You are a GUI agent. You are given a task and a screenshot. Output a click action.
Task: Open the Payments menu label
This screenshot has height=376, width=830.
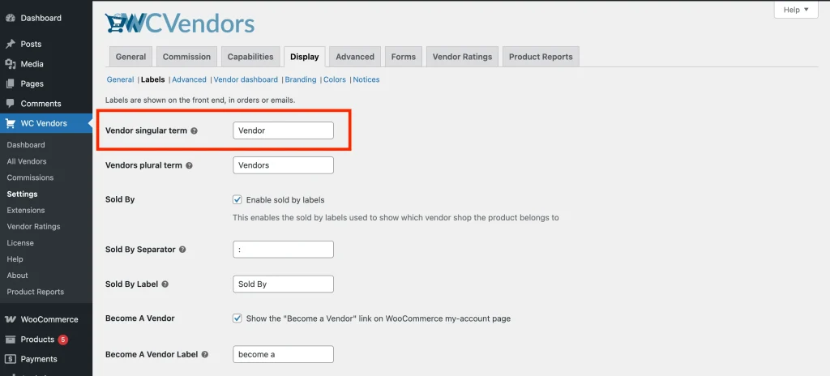coord(39,359)
